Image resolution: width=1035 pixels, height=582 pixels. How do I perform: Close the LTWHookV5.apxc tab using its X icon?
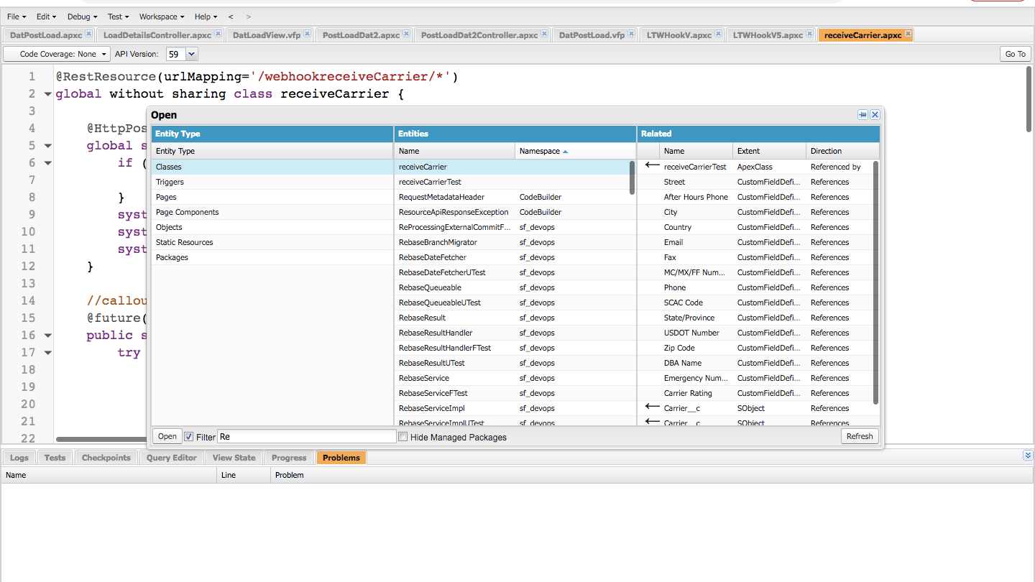(x=809, y=34)
